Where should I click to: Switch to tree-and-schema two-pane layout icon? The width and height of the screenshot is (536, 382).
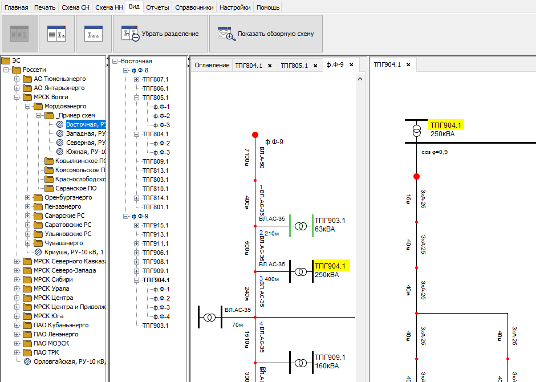pos(57,34)
